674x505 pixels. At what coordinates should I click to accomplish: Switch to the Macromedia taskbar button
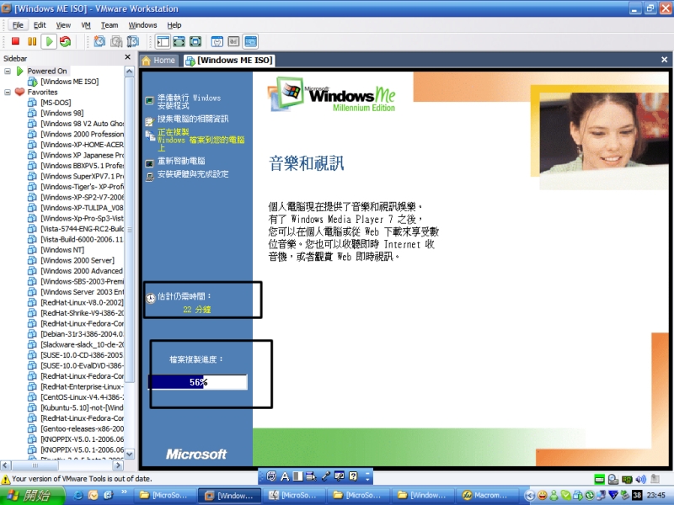pyautogui.click(x=486, y=495)
